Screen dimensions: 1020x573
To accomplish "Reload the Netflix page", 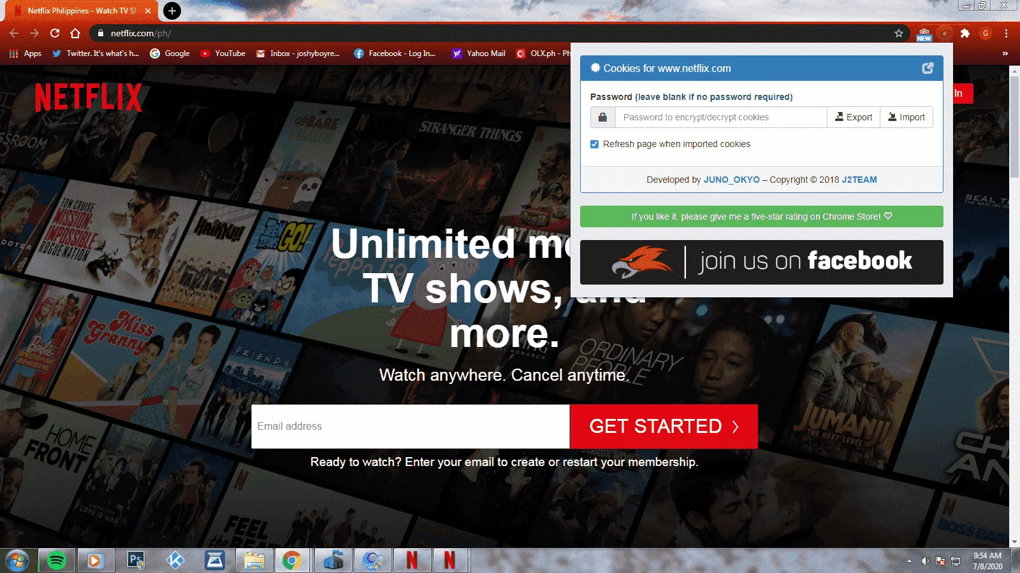I will click(x=55, y=33).
